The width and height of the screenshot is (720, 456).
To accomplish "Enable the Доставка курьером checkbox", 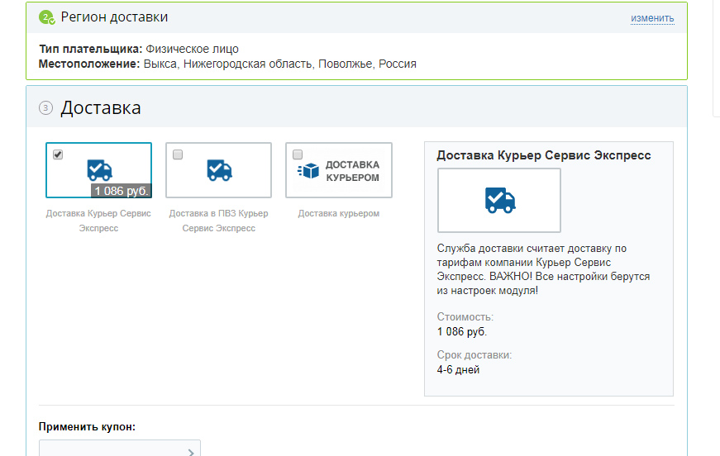I will coord(298,154).
